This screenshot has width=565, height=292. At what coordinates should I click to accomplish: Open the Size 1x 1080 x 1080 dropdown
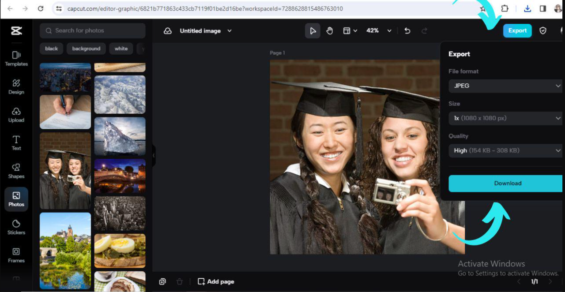[x=506, y=118]
